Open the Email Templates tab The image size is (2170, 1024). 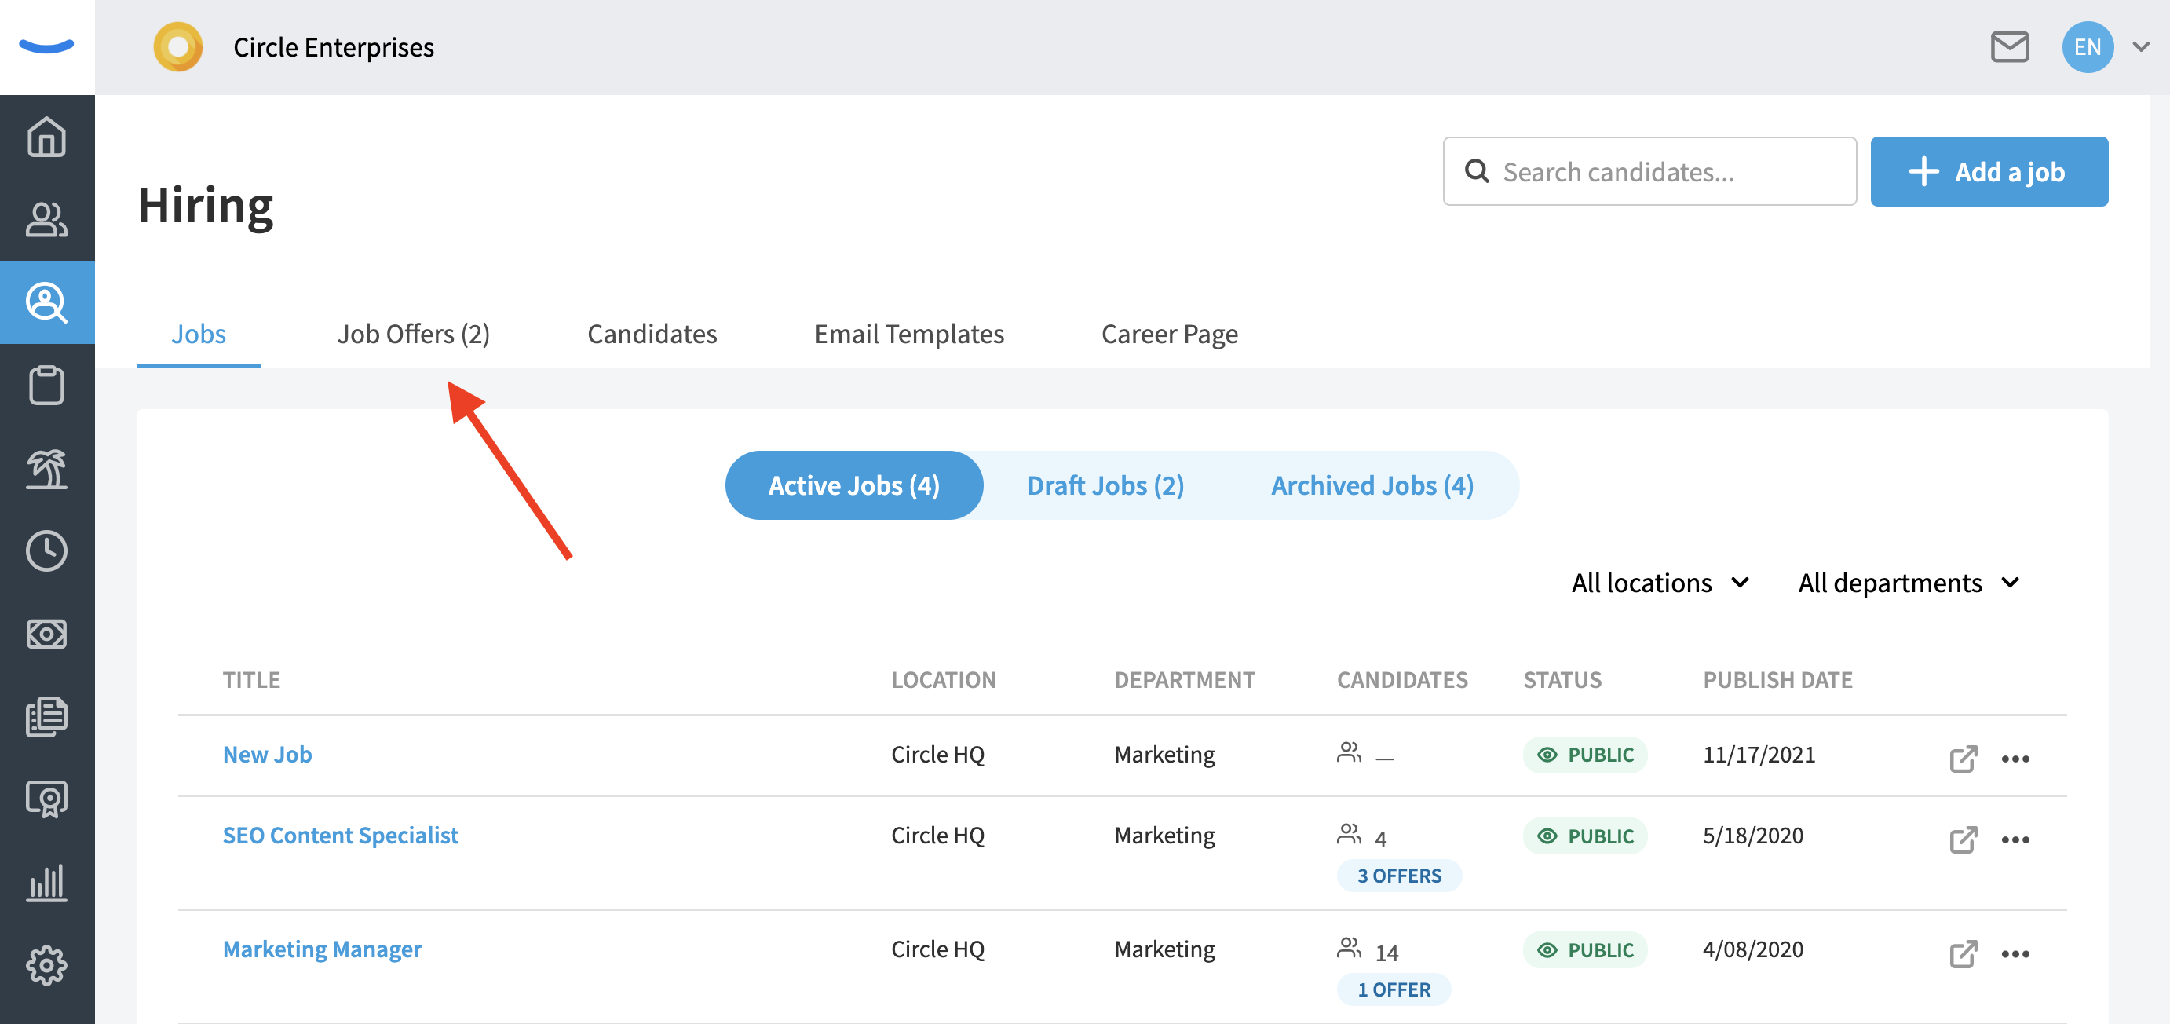tap(908, 334)
